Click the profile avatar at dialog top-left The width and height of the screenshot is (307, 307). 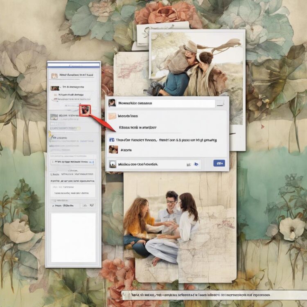112,103
